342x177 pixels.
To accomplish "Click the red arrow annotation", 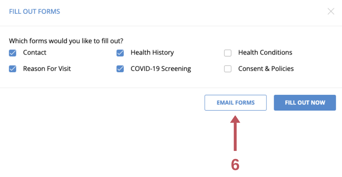I will [x=235, y=133].
